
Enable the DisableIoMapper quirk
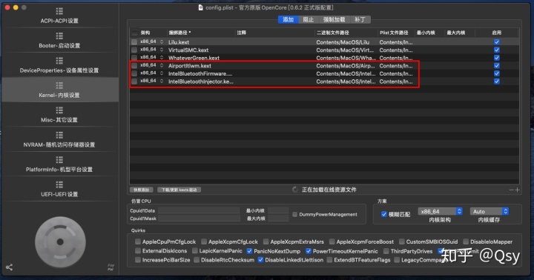pyautogui.click(x=466, y=241)
